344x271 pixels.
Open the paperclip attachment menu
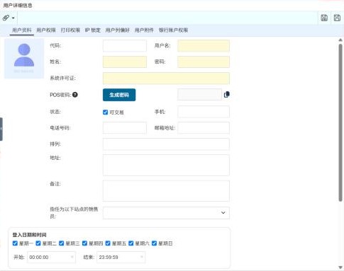coord(9,18)
